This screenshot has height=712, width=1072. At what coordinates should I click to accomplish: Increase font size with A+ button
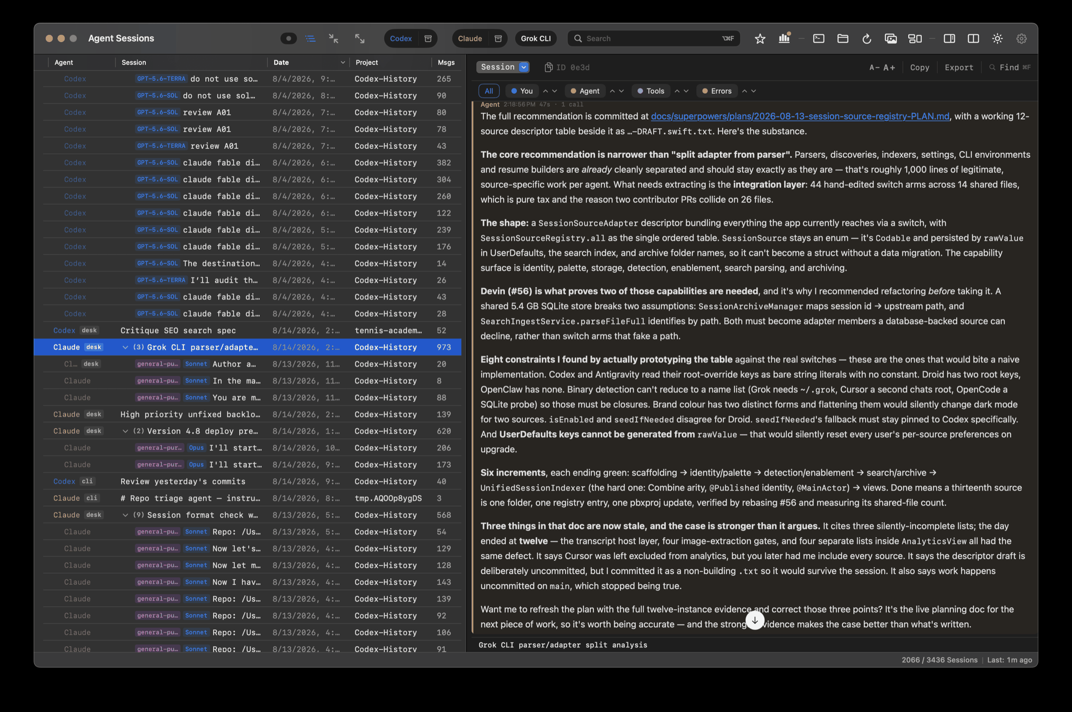889,67
